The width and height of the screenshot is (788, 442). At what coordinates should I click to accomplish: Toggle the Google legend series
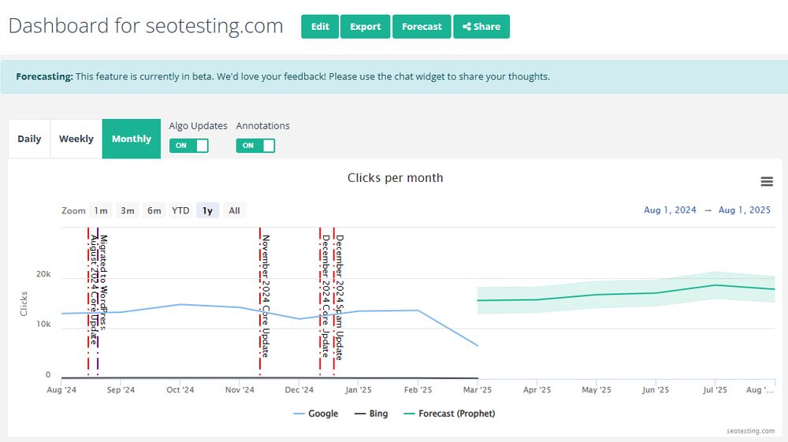point(316,414)
